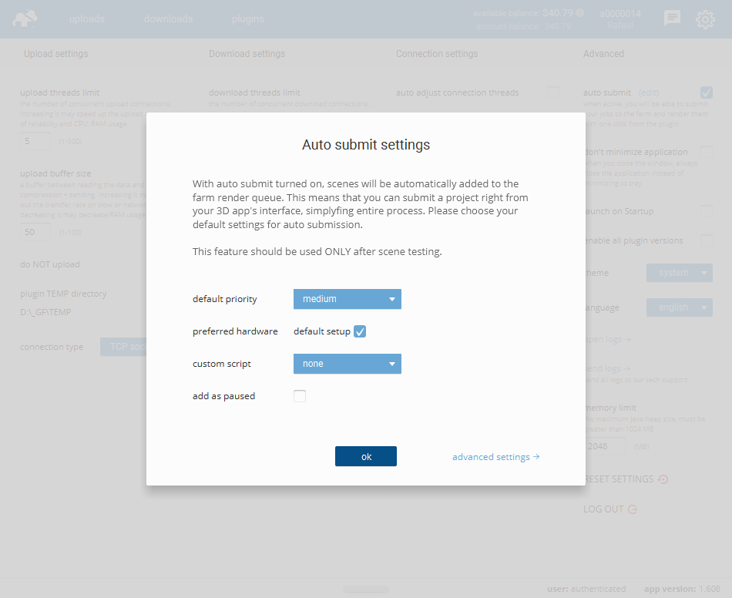Click the user authenticated status text
The width and height of the screenshot is (732, 598).
coord(586,589)
